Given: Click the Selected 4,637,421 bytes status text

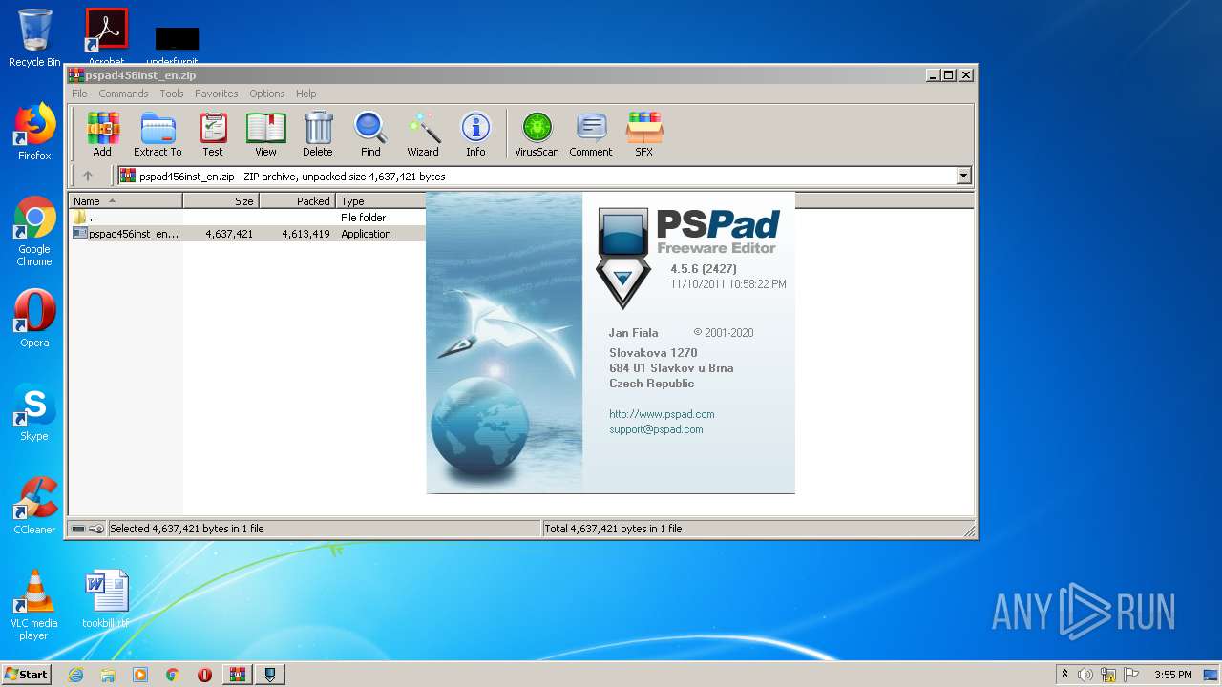Looking at the screenshot, I should (x=187, y=529).
